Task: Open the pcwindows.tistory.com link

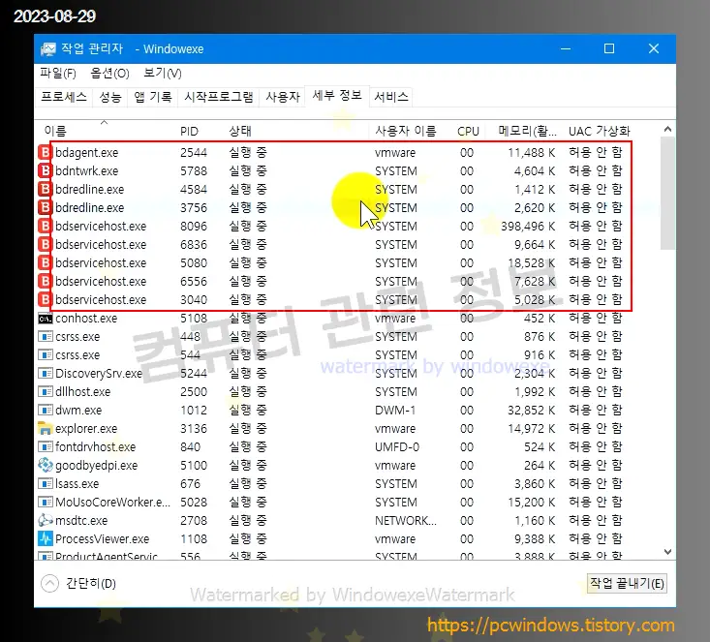Action: [x=550, y=626]
